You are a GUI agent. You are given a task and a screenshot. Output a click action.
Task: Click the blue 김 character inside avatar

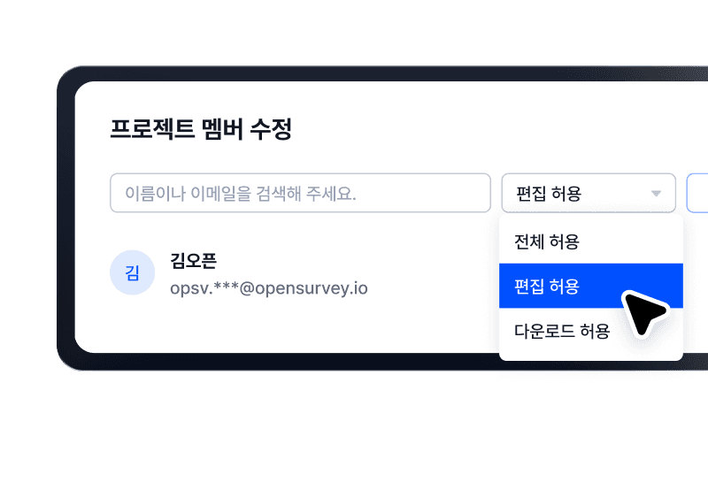coord(132,273)
